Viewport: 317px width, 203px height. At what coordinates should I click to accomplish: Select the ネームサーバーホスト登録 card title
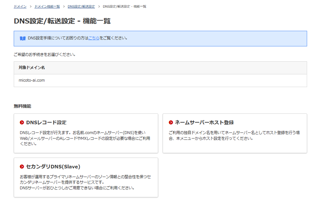[205, 122]
